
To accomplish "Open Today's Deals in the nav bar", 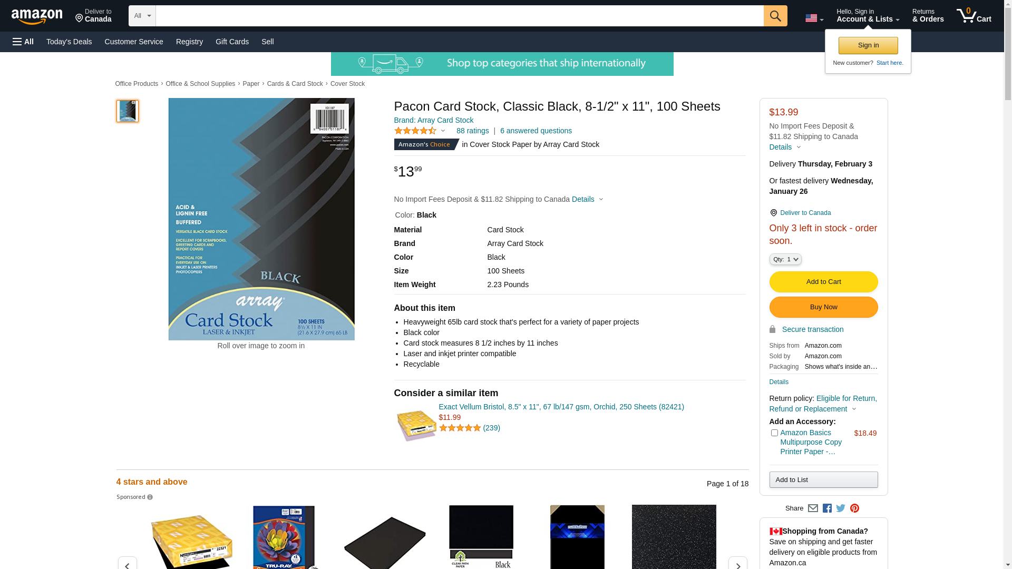I will pos(69,42).
